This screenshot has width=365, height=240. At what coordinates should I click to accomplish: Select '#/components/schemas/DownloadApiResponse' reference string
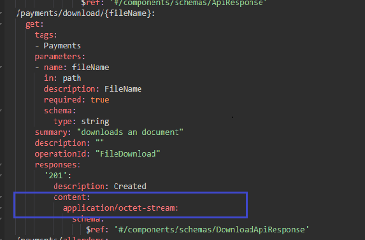tap(211, 230)
